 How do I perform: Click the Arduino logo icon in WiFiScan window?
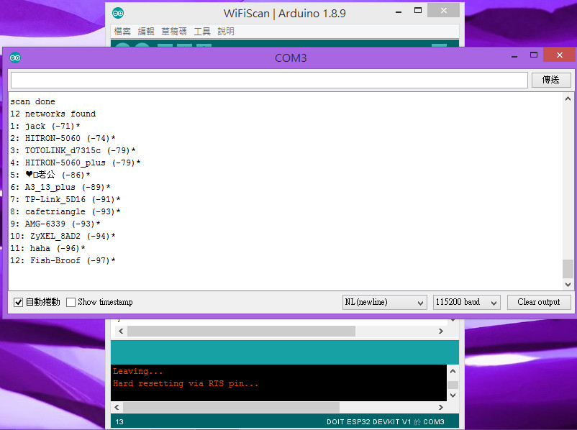(118, 14)
